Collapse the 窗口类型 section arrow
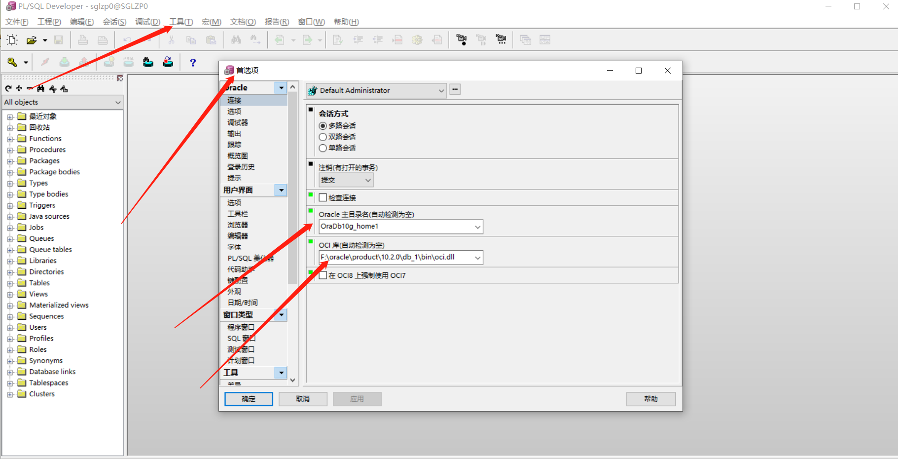 pyautogui.click(x=281, y=315)
